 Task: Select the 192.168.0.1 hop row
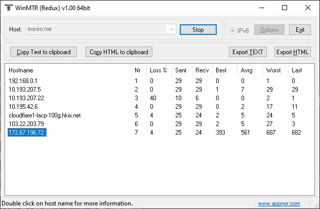pyautogui.click(x=23, y=80)
